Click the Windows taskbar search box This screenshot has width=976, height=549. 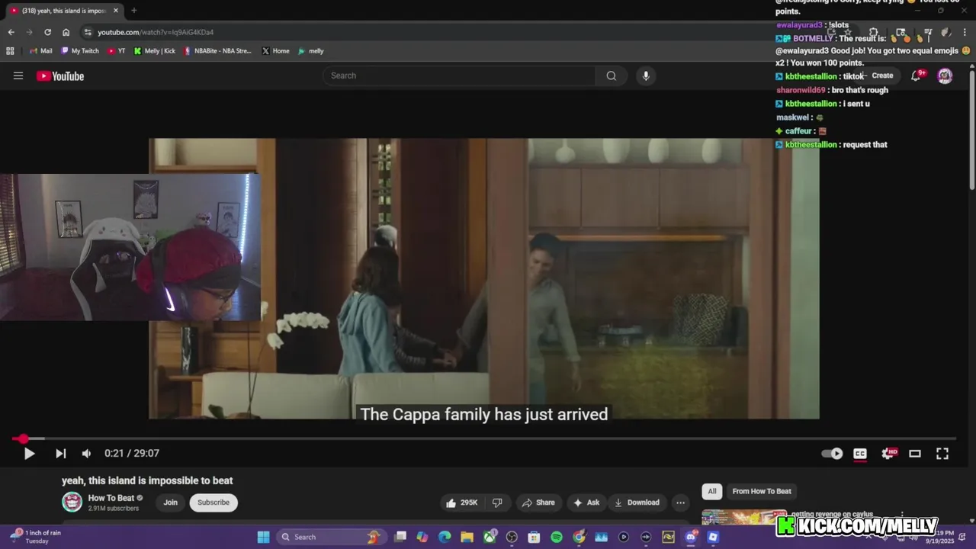[x=331, y=537]
